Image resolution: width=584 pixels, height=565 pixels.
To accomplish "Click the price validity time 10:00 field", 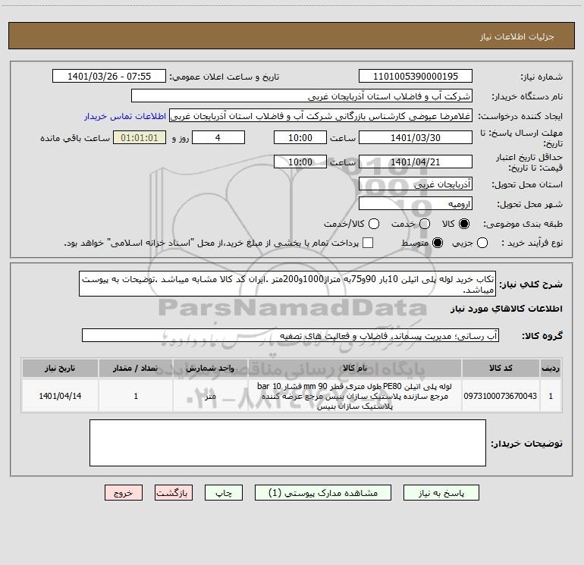I will click(x=300, y=162).
